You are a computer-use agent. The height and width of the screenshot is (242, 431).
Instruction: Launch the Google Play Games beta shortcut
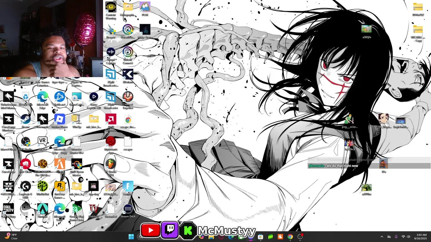click(77, 212)
